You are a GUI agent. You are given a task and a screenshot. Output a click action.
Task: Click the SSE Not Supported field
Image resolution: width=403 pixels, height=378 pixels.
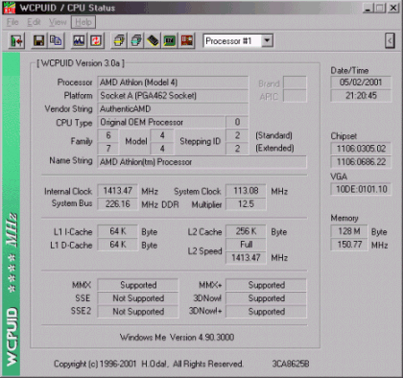point(138,298)
